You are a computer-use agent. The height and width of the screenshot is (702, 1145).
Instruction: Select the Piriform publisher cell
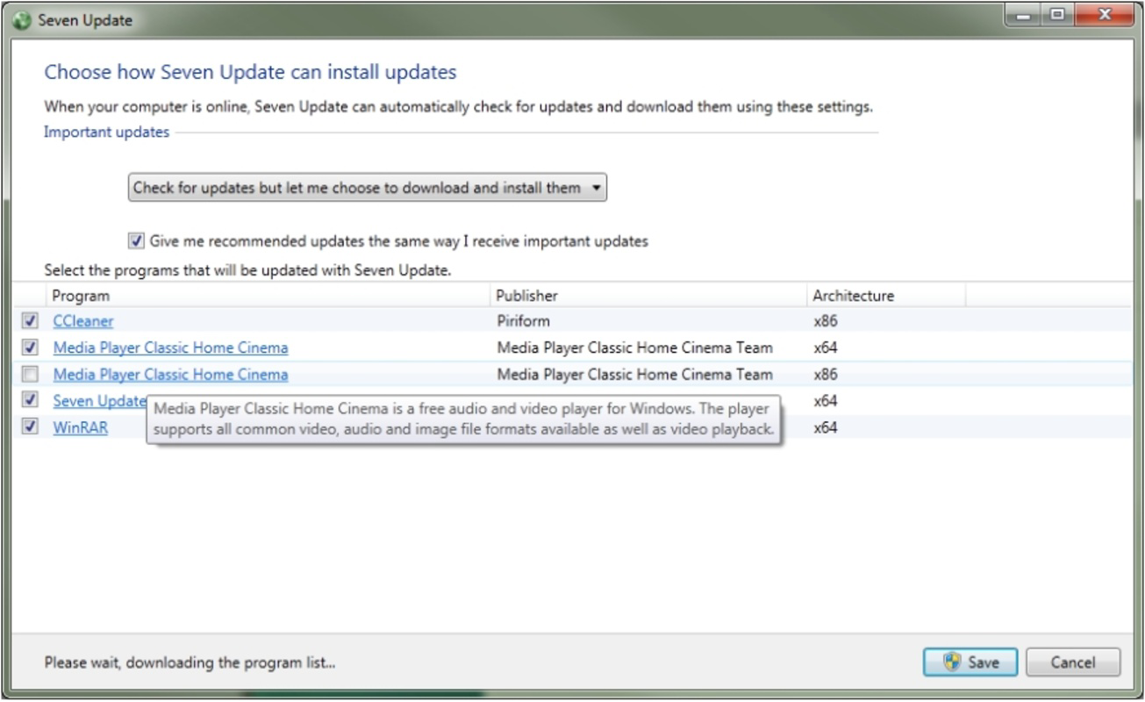(x=524, y=321)
